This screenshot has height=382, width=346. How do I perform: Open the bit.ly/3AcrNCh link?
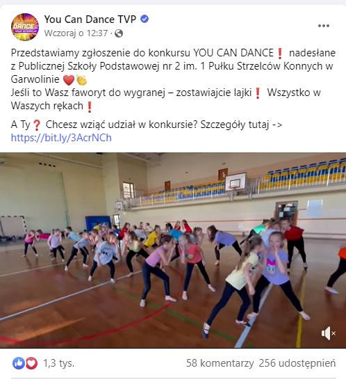tap(61, 138)
